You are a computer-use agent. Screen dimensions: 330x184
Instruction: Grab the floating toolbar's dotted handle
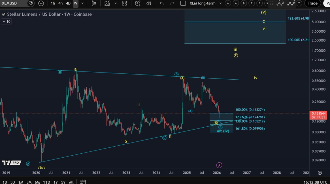(271, 3)
